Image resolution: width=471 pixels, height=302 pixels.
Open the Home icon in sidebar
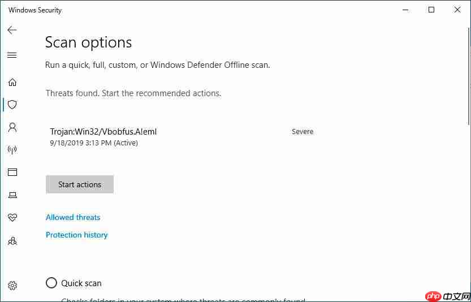[x=12, y=82]
